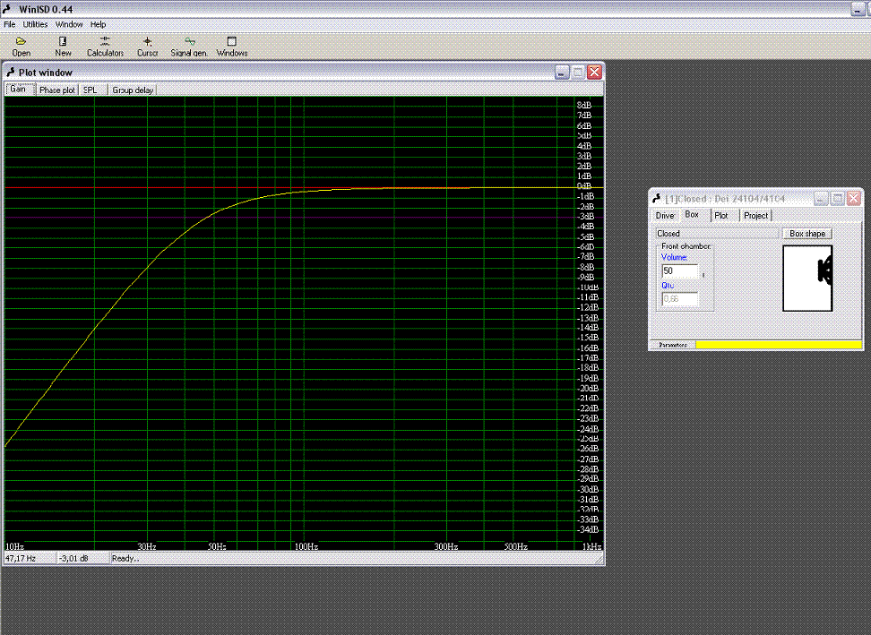Screen dimensions: 871x635
Task: Click the yellow parameters color bar
Action: [x=778, y=345]
